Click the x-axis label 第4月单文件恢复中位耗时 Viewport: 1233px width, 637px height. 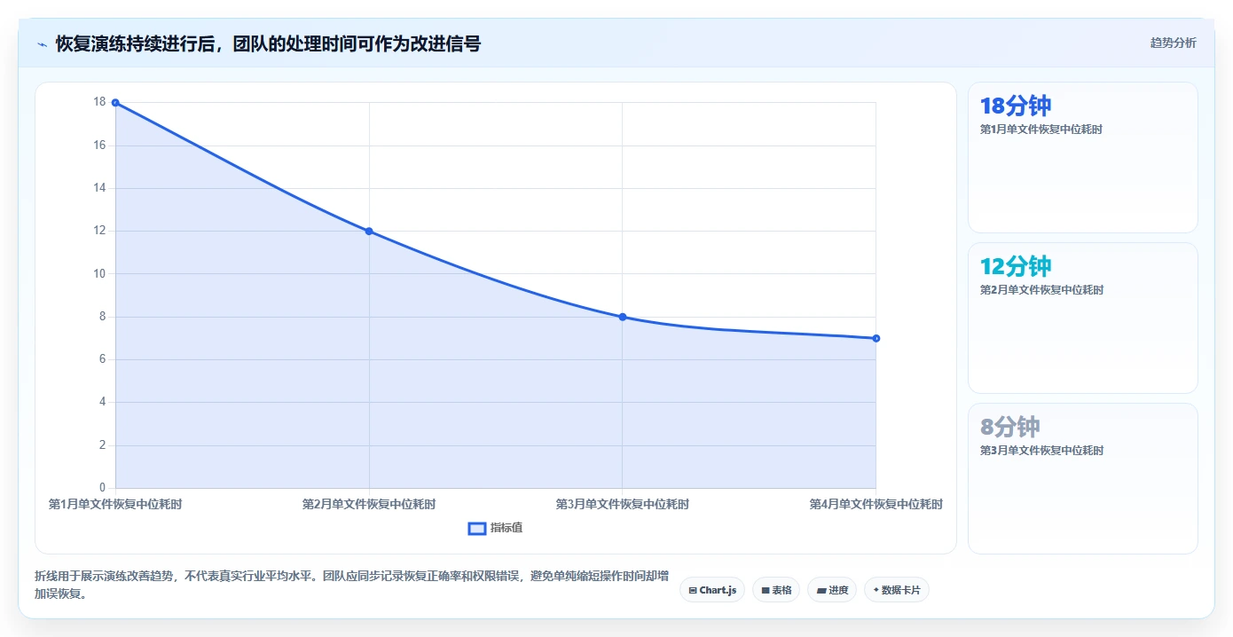(876, 504)
